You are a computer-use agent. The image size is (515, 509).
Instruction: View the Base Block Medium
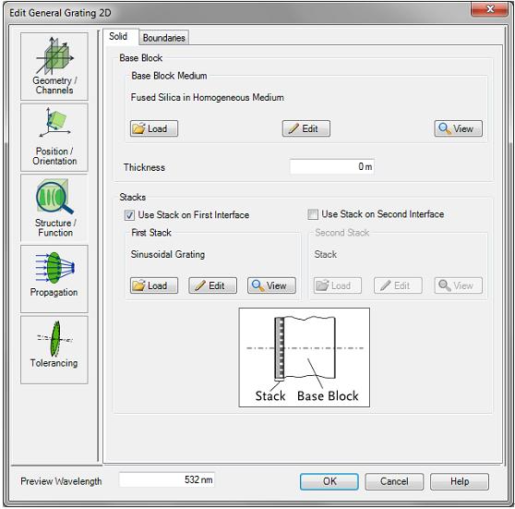click(x=458, y=128)
